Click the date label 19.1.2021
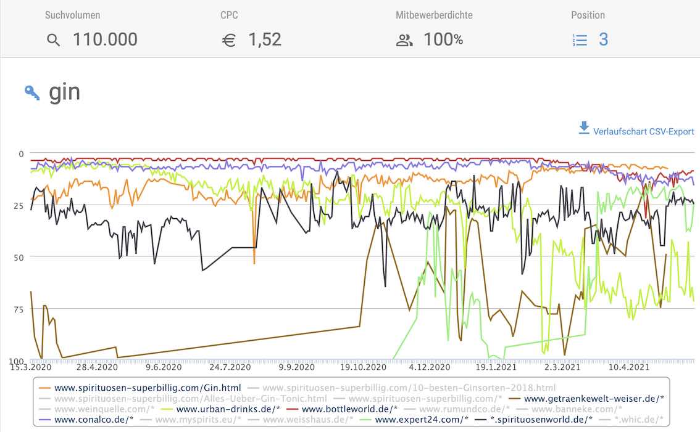 (496, 367)
